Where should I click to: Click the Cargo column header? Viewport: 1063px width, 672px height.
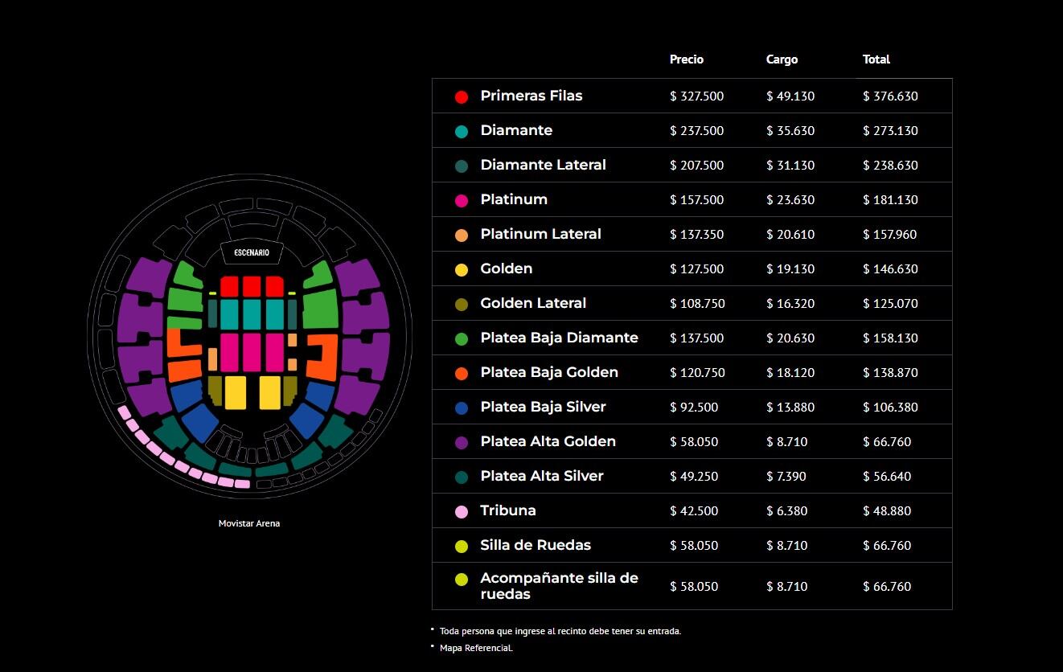(782, 59)
